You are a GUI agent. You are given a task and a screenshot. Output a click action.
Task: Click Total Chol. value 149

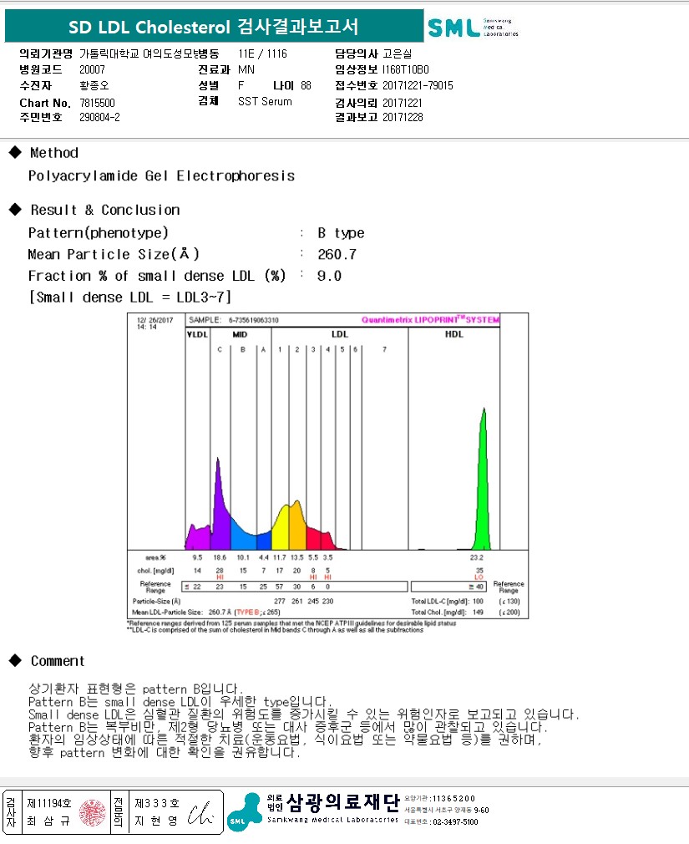(479, 612)
